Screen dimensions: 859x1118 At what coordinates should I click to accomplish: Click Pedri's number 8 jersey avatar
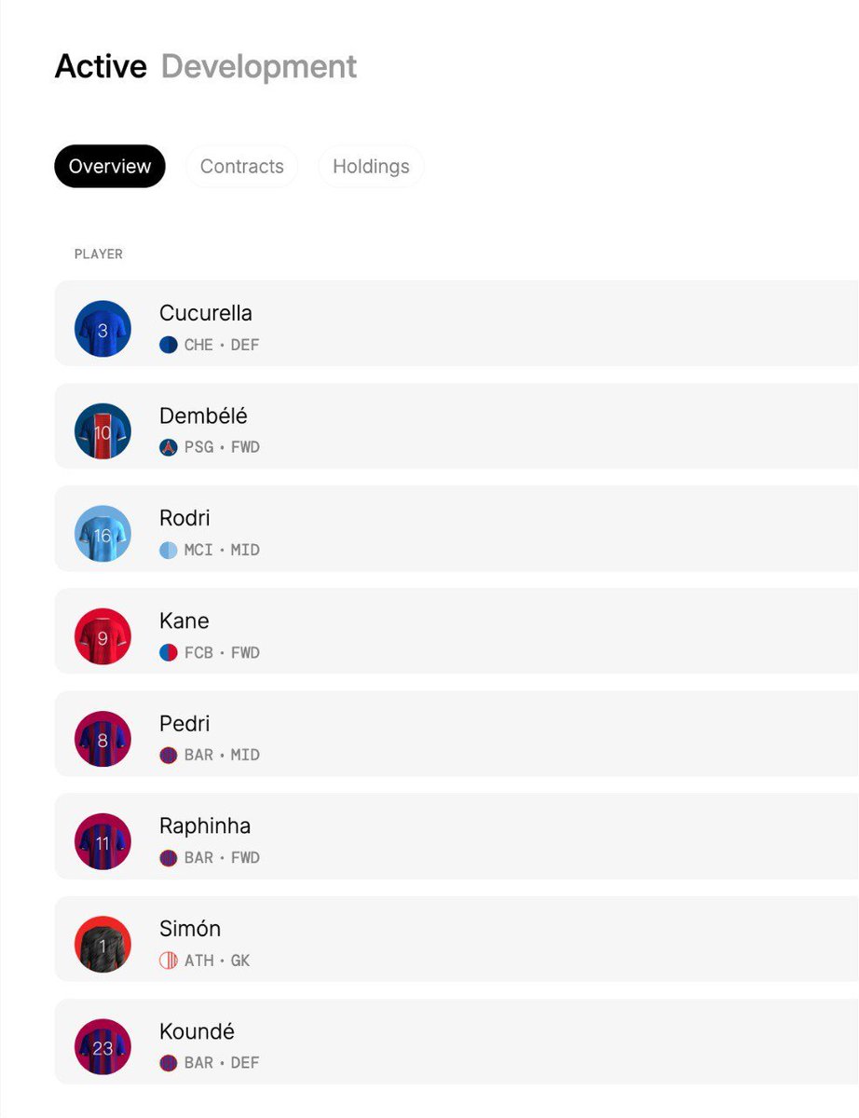pyautogui.click(x=102, y=740)
